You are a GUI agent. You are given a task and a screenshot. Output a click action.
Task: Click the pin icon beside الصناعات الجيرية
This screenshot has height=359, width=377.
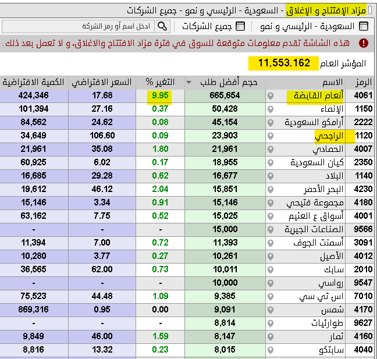(x=271, y=230)
